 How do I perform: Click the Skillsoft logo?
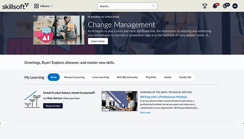coord(16,6)
